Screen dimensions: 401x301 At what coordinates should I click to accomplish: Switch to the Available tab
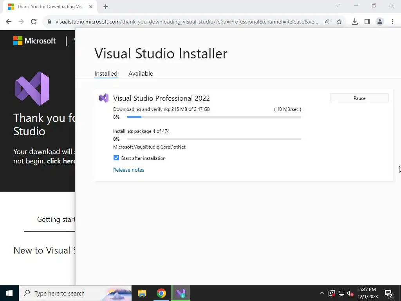(141, 73)
